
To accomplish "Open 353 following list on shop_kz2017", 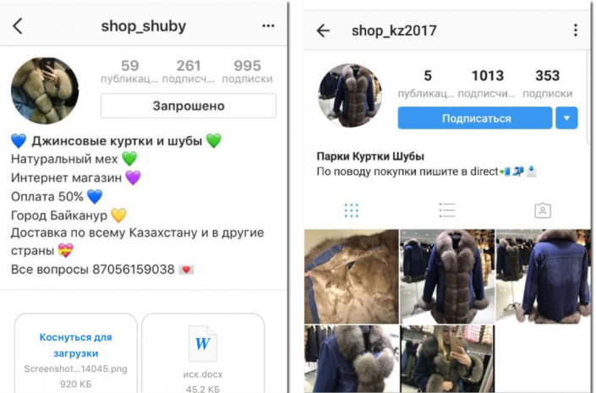I will coord(547,83).
